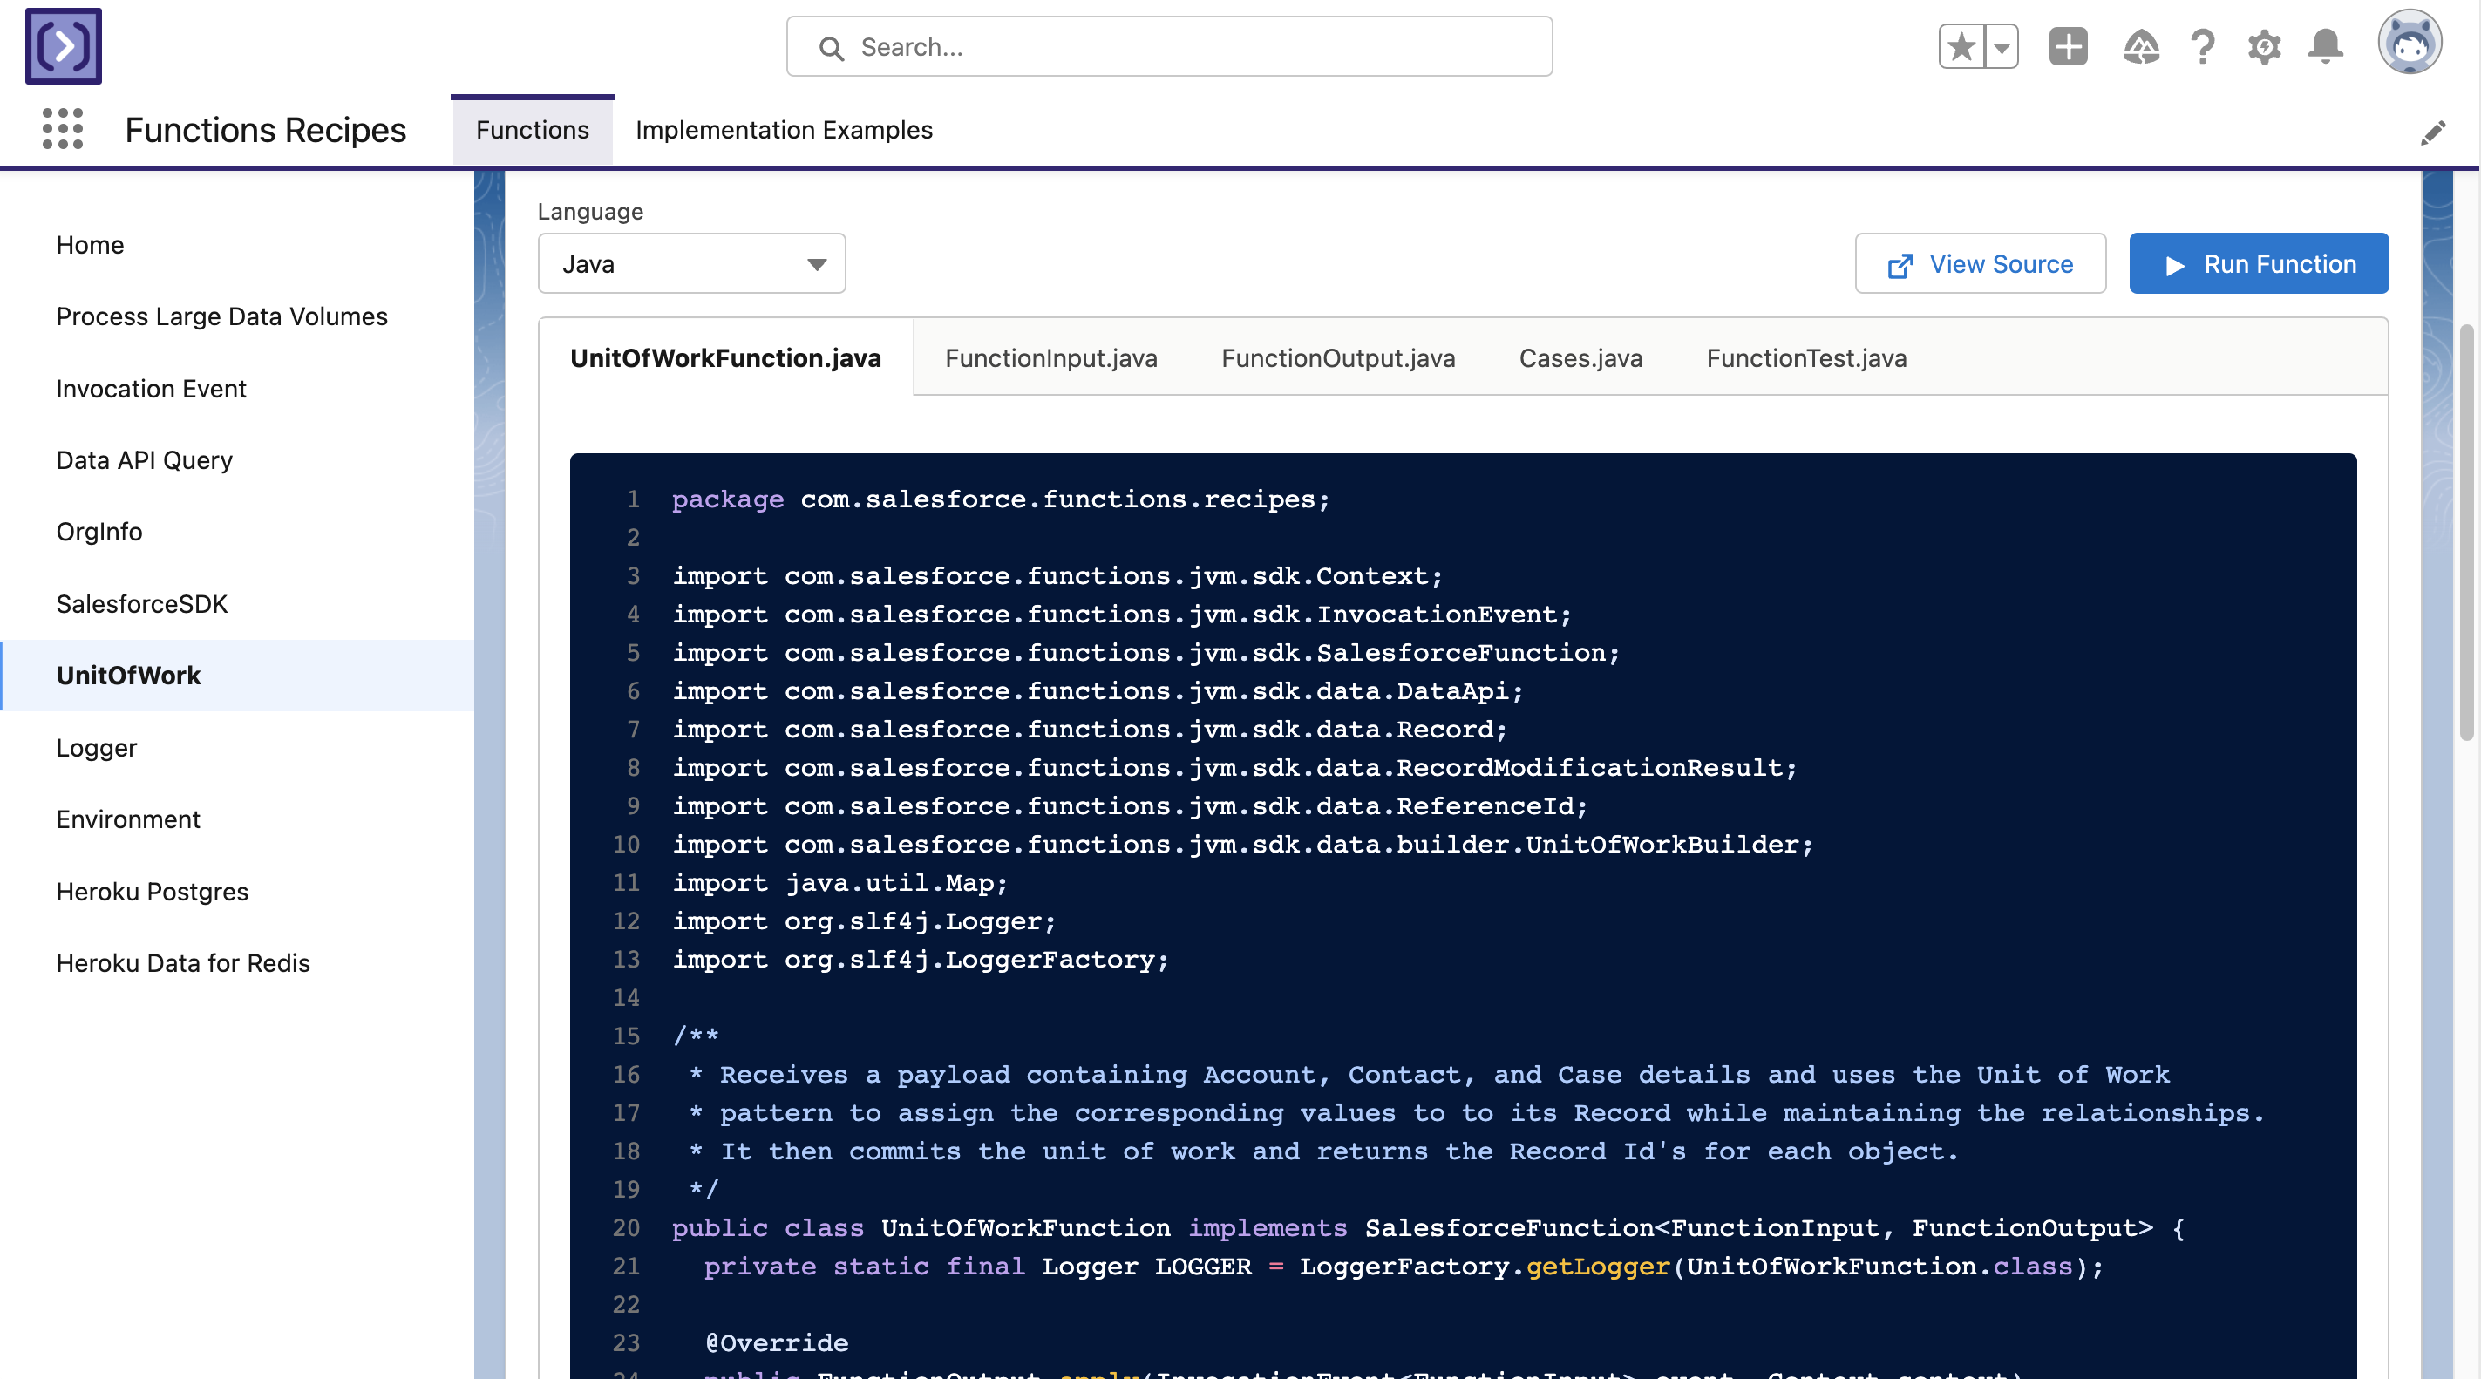
Task: Open the favorites list dropdown arrow
Action: pos(2002,46)
